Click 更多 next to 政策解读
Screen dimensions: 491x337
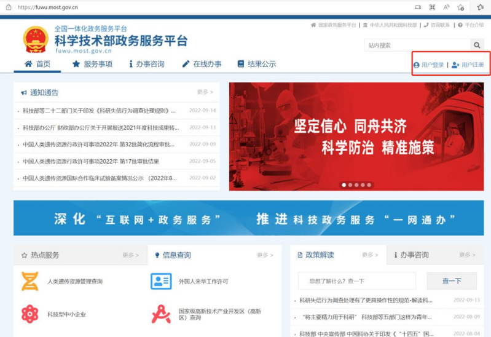coord(370,255)
